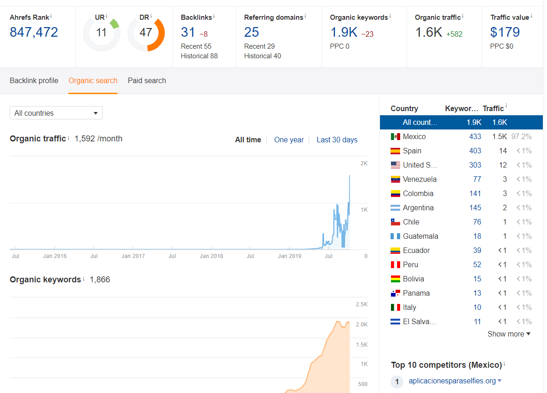Click info icon beside Organic traffic chart title
Image resolution: width=547 pixels, height=393 pixels.
point(68,138)
